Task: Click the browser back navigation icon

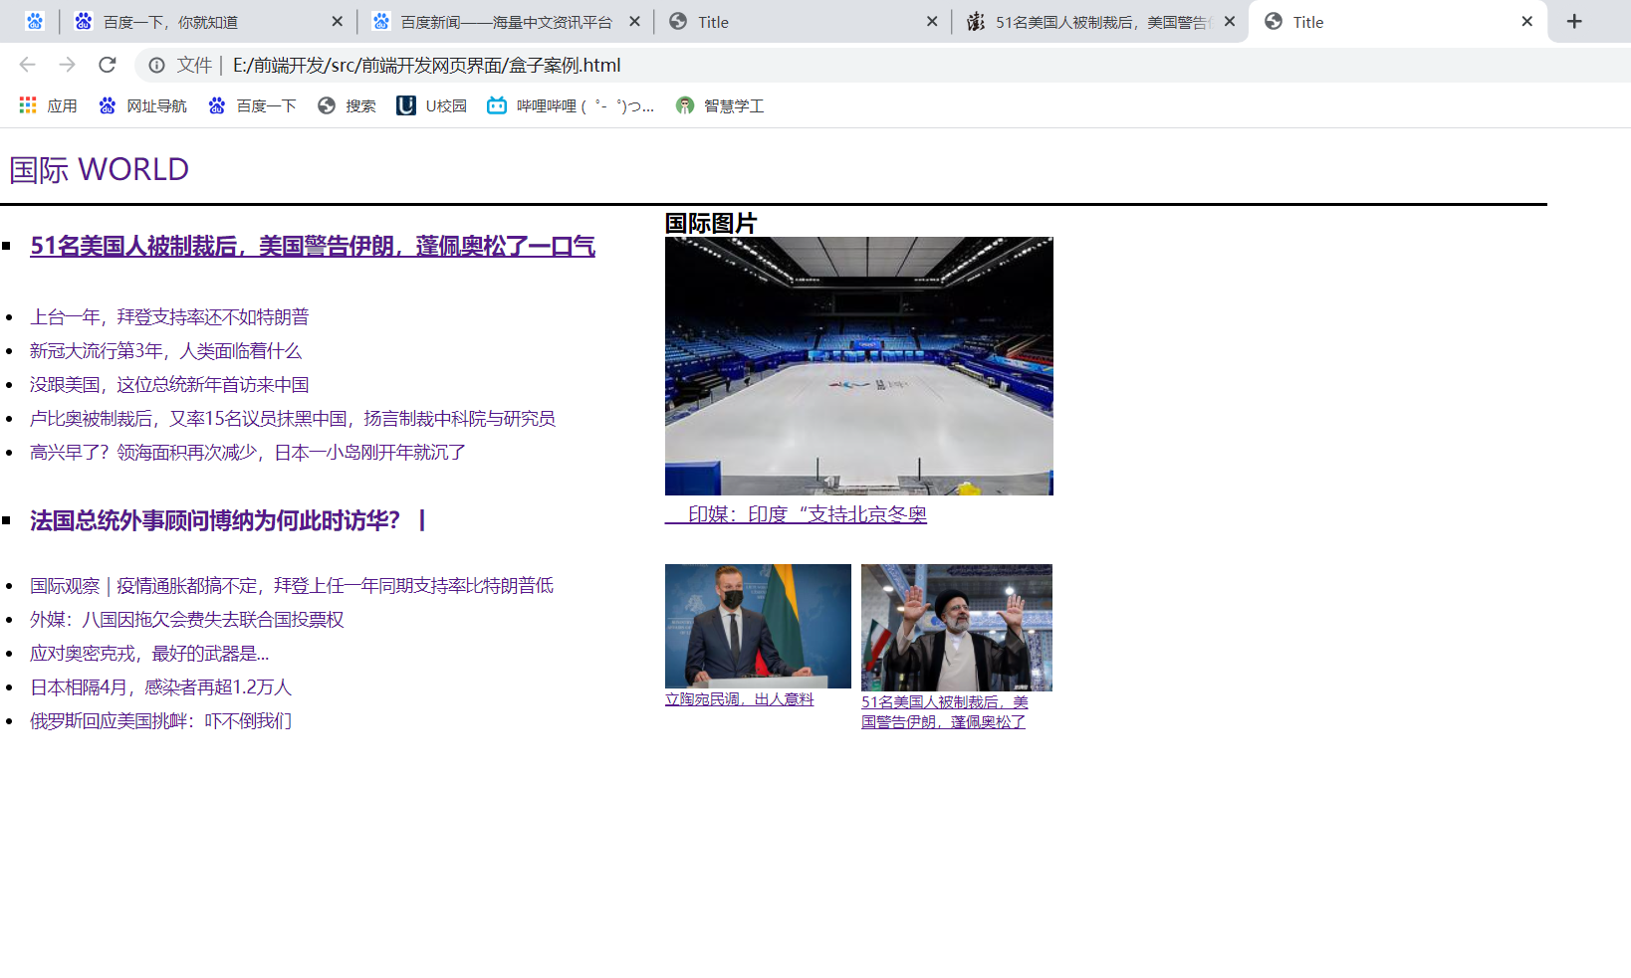Action: 26,65
